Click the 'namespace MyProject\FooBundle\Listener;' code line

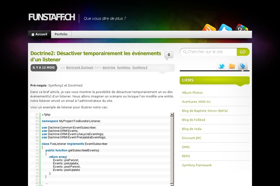71,121
